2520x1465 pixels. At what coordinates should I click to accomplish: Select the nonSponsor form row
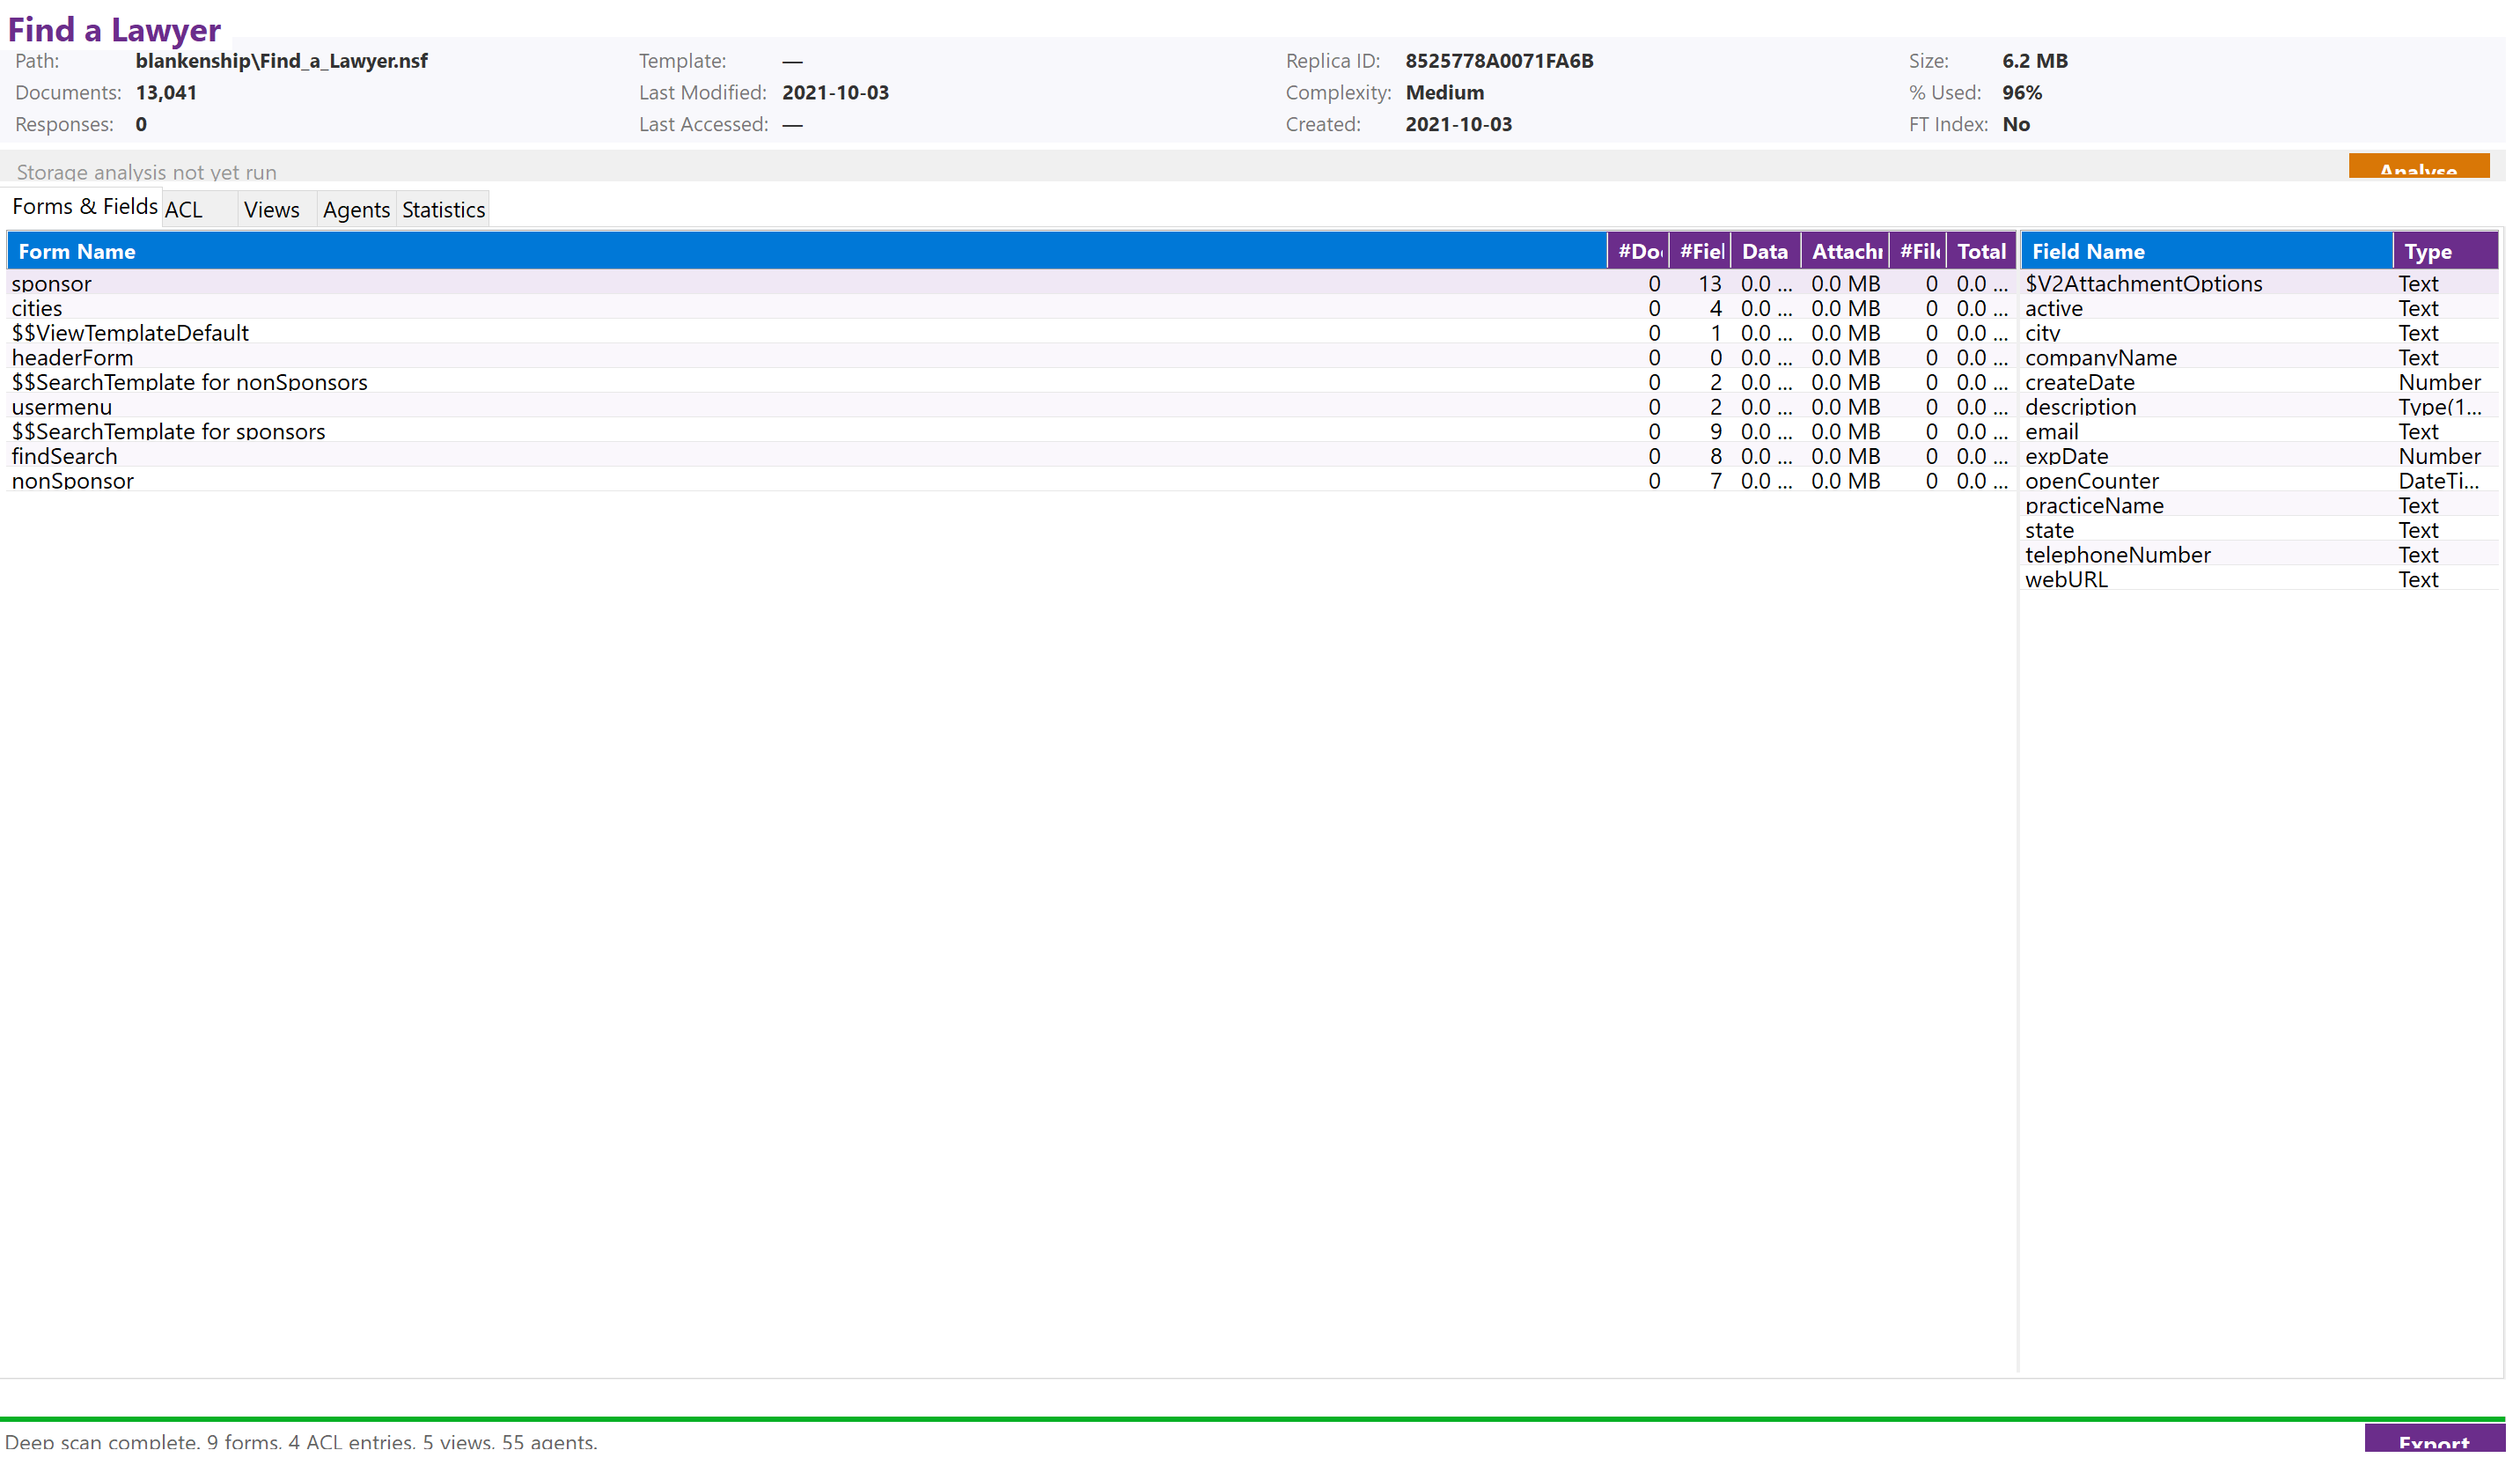[72, 481]
